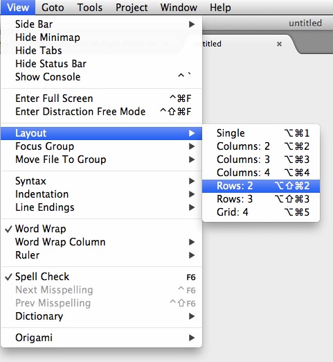The image size is (333, 362).
Task: Select the Rows: 2 layout
Action: point(261,186)
